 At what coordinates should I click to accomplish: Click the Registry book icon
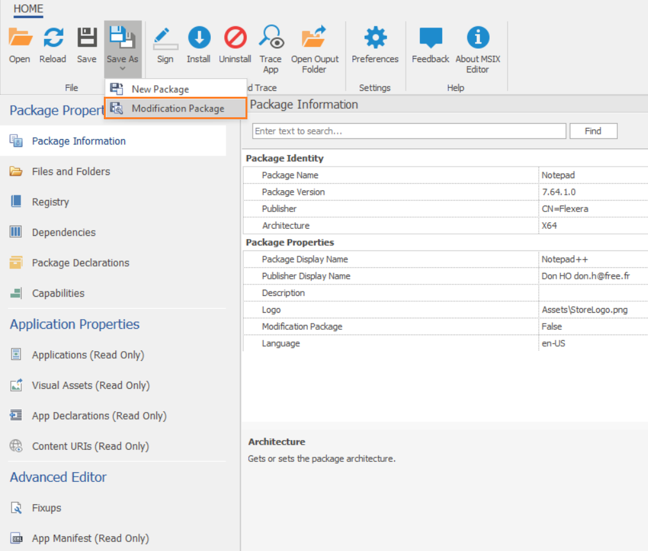(16, 201)
